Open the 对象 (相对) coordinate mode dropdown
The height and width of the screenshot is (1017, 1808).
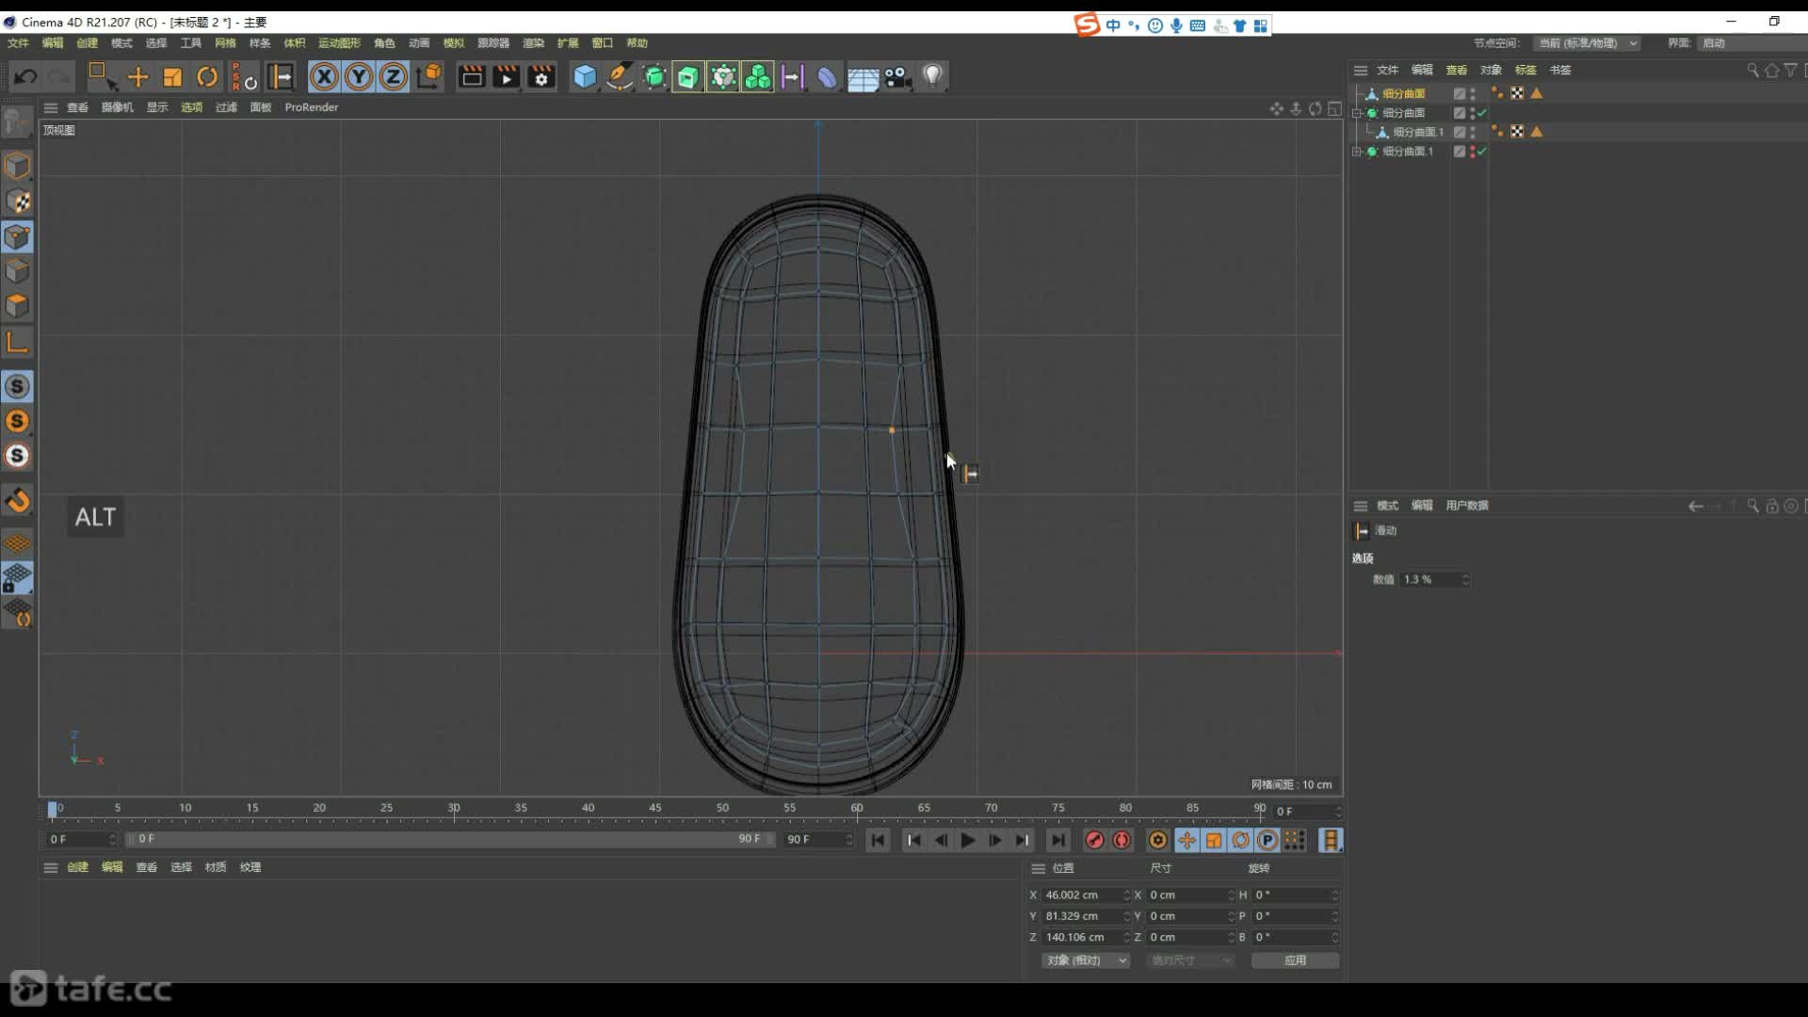(x=1086, y=960)
